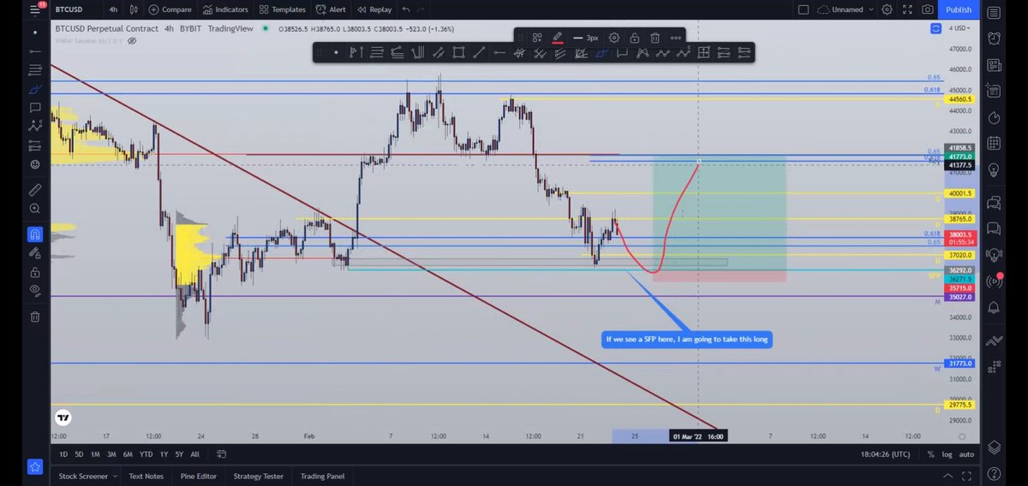Open the Strategy Tester tab
The height and width of the screenshot is (486, 1028).
[258, 476]
